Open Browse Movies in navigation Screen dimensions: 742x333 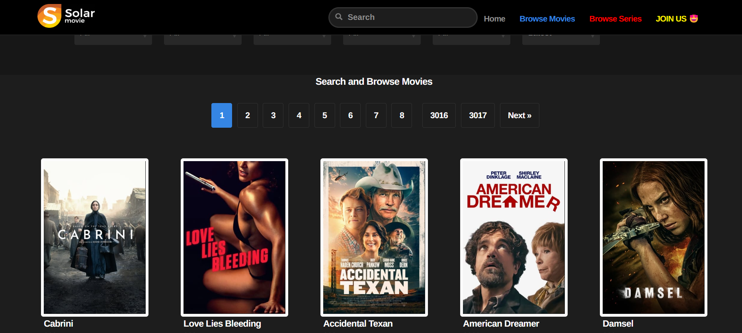coord(547,19)
